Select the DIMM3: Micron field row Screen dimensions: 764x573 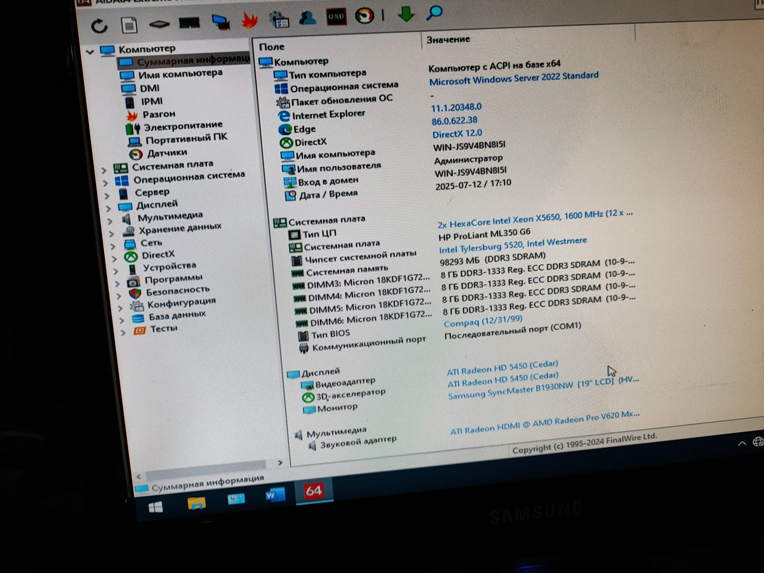(x=361, y=283)
